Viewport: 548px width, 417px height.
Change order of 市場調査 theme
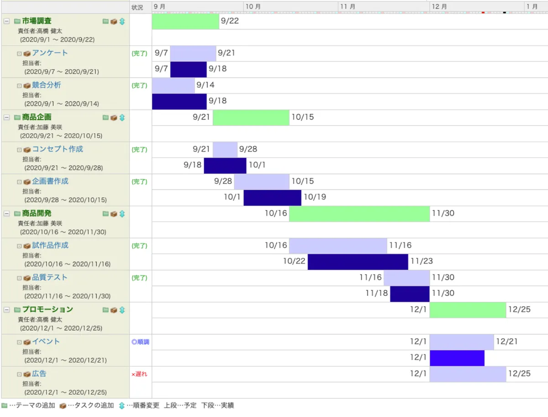click(x=122, y=21)
